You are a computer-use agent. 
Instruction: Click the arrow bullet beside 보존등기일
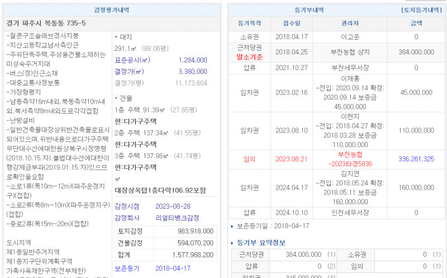(x=232, y=227)
